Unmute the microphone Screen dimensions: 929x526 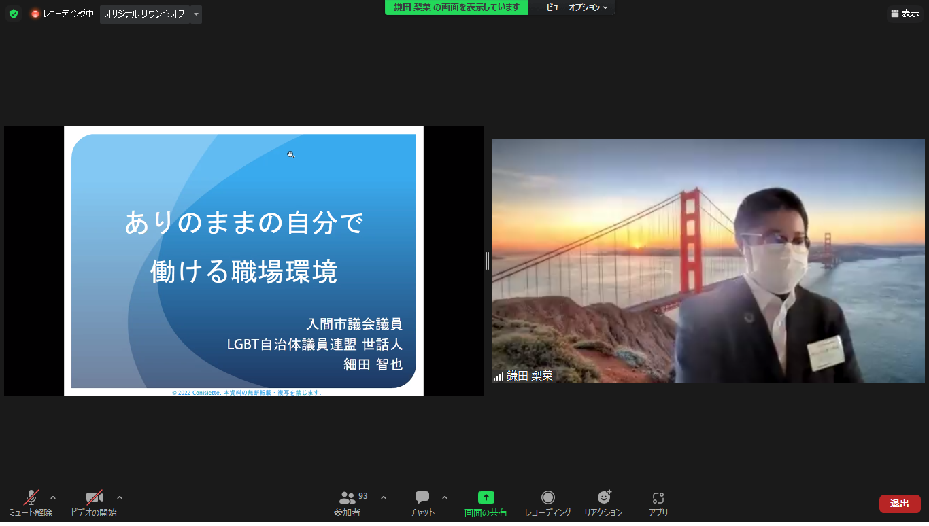(31, 497)
